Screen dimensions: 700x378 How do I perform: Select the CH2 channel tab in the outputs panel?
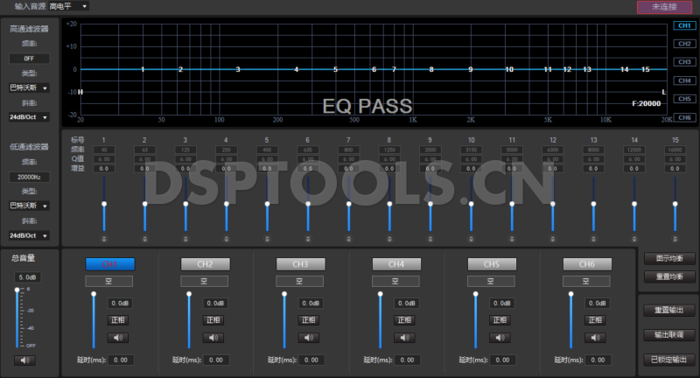coord(205,264)
